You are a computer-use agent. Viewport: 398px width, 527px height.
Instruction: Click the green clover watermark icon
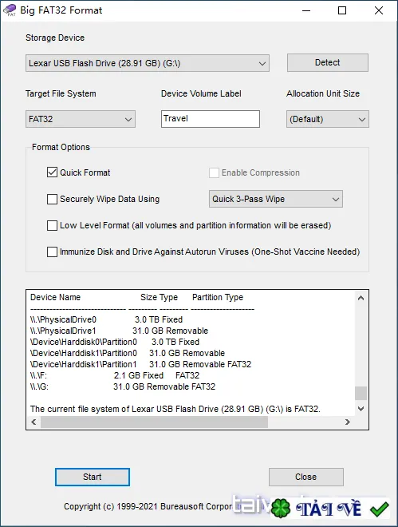point(281,509)
